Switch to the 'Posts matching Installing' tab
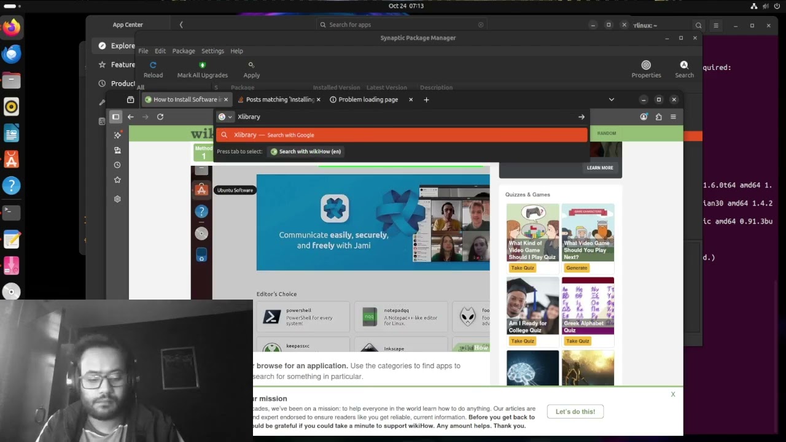This screenshot has width=786, height=442. point(279,99)
